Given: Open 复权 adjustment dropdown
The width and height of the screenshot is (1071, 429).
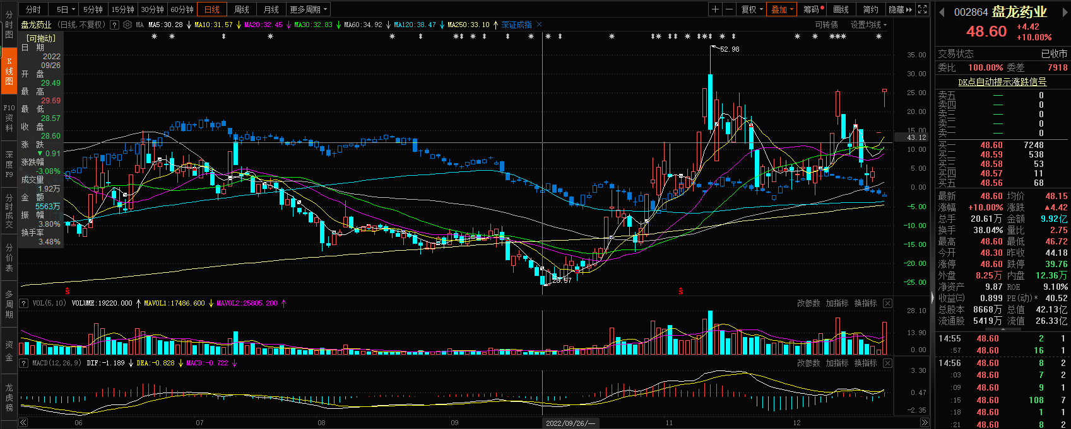Looking at the screenshot, I should pos(752,9).
